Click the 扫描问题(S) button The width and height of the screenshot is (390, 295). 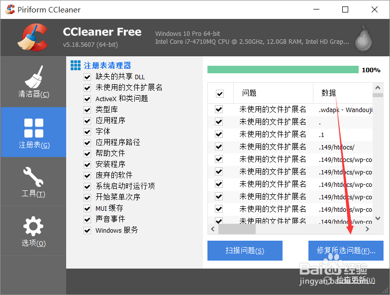point(245,250)
